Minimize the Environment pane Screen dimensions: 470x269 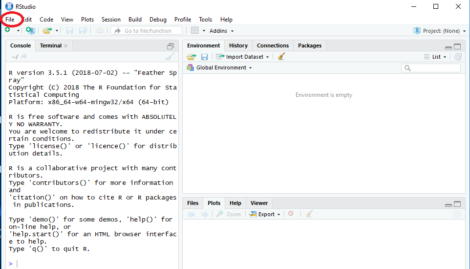449,47
